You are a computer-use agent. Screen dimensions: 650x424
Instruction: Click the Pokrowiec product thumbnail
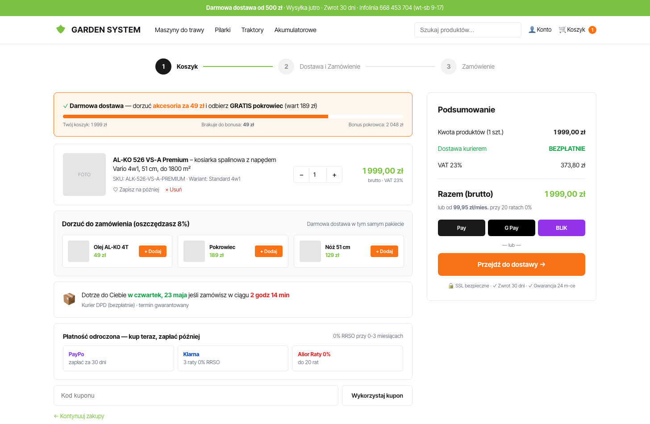tap(194, 251)
